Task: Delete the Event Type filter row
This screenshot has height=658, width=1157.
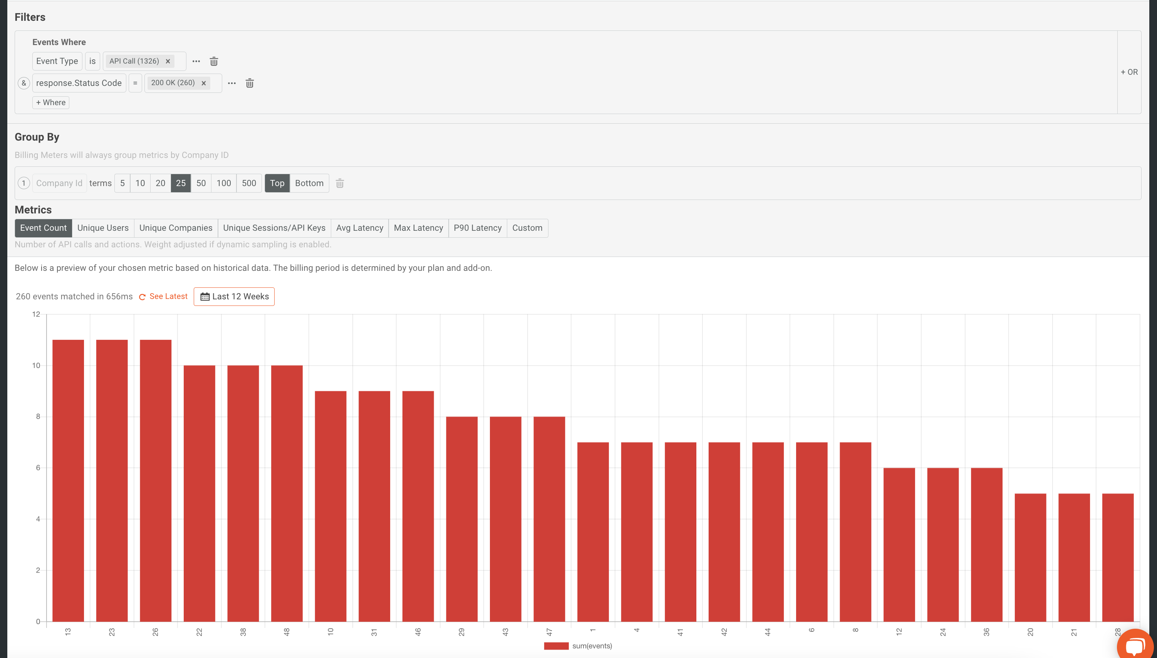Action: 214,61
